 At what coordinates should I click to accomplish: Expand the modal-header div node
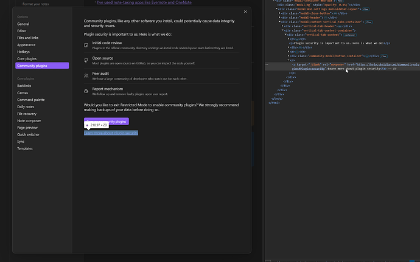pyautogui.click(x=281, y=17)
